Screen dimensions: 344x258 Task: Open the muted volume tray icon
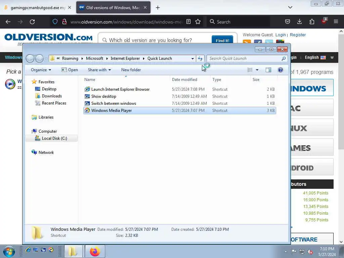pos(310,252)
